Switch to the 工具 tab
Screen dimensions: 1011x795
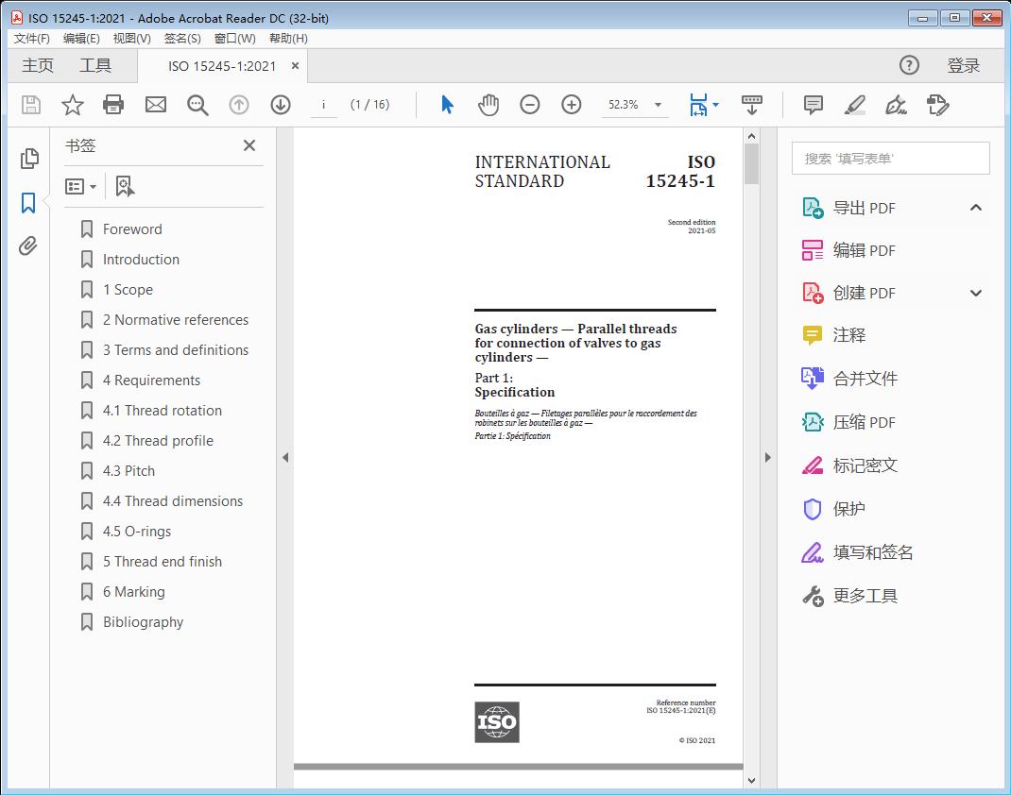(x=95, y=65)
